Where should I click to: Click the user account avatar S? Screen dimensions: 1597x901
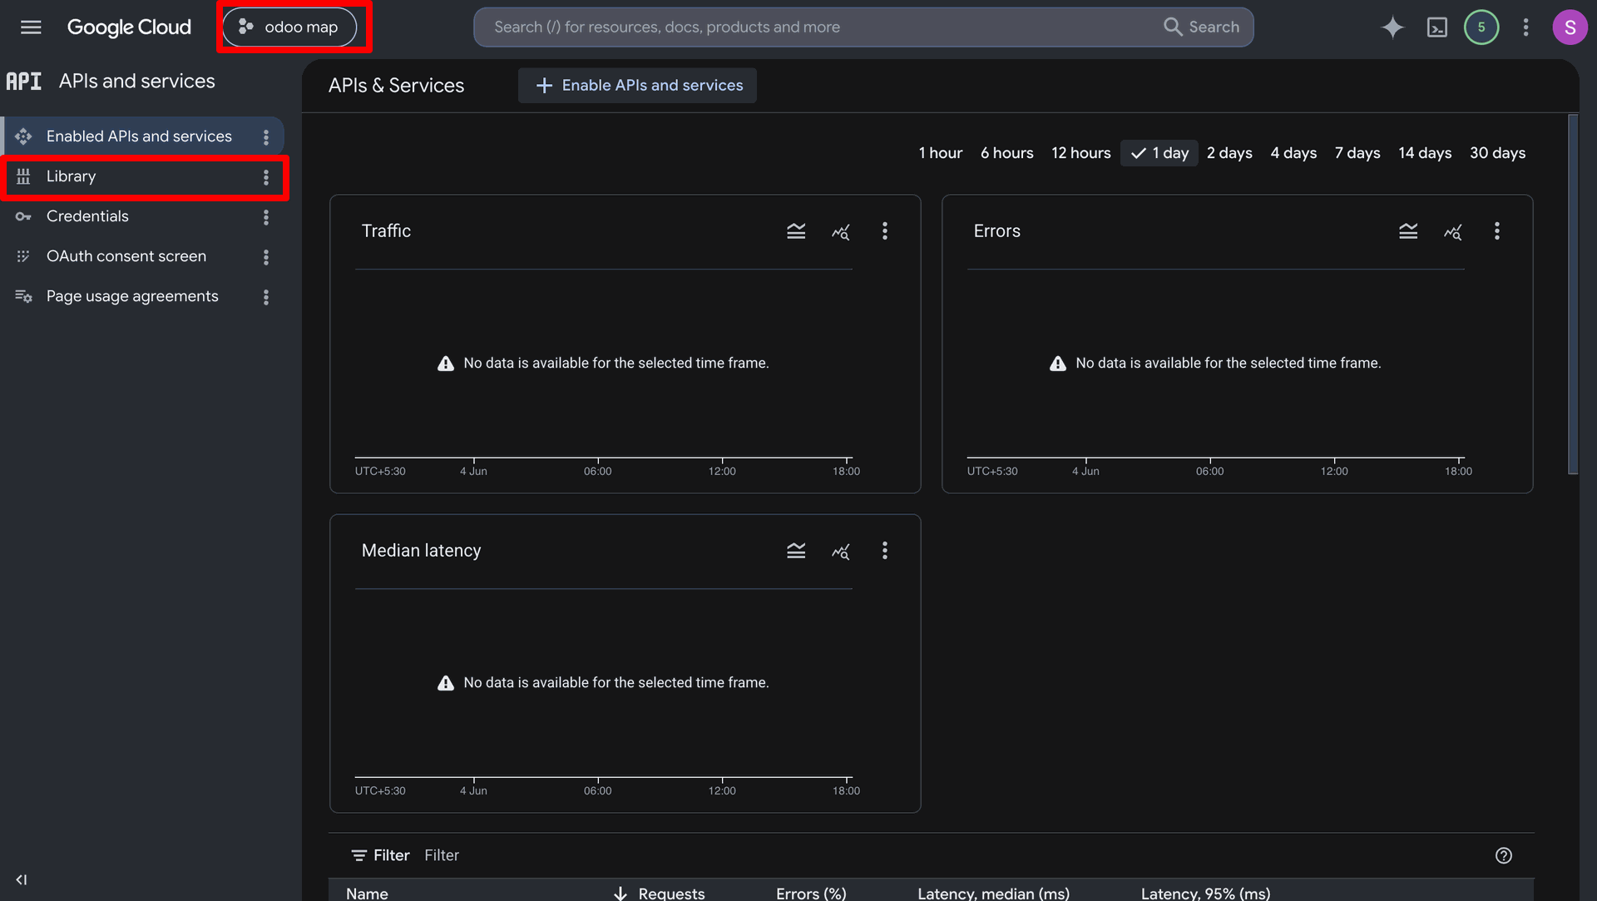pyautogui.click(x=1570, y=27)
